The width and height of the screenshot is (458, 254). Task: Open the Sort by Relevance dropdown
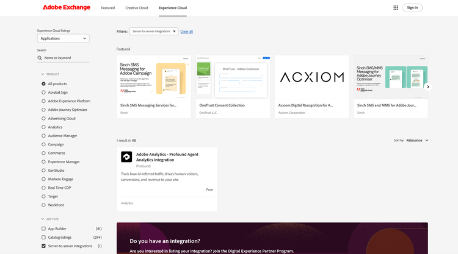tap(417, 140)
